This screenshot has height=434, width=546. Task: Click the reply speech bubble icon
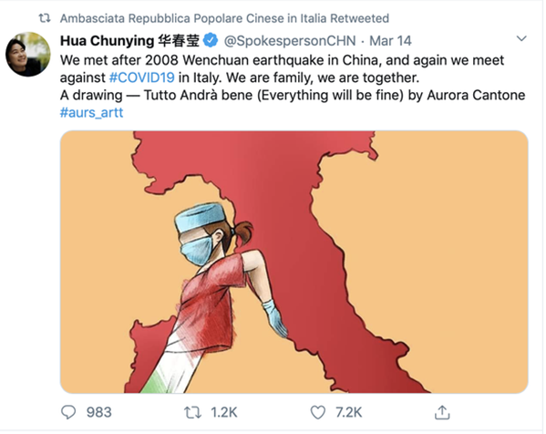(68, 412)
